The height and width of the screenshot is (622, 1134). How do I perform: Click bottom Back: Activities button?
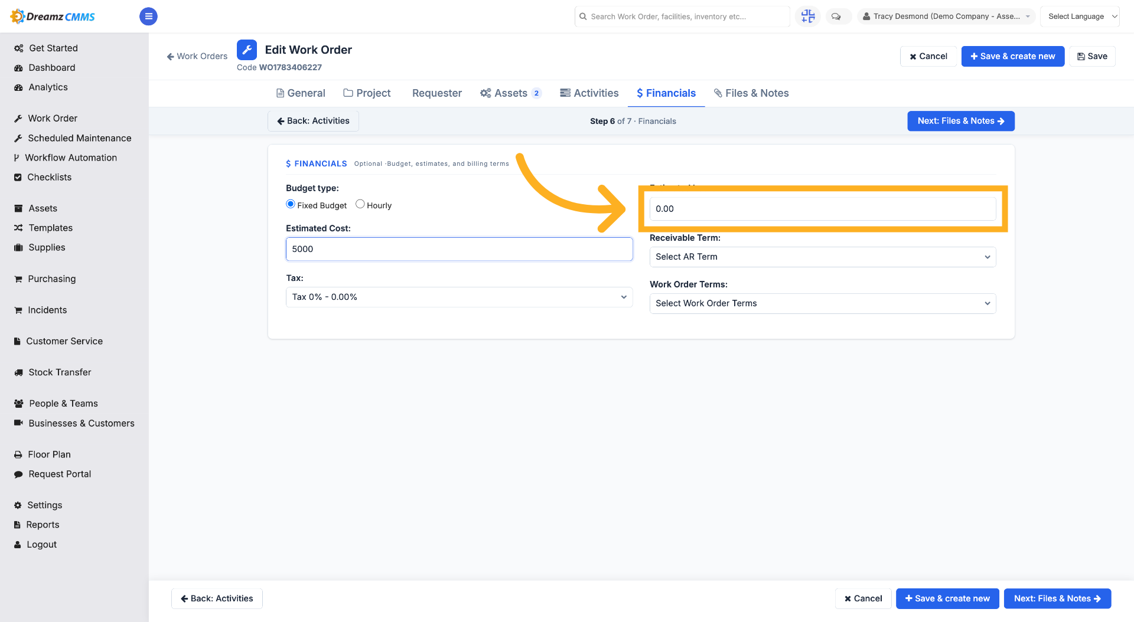tap(217, 598)
